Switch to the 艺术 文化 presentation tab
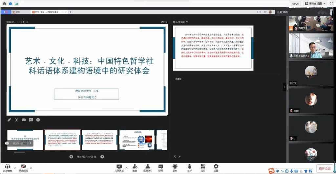 point(47,12)
